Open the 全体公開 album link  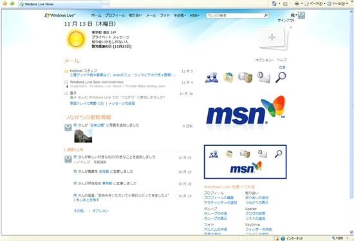(x=97, y=125)
